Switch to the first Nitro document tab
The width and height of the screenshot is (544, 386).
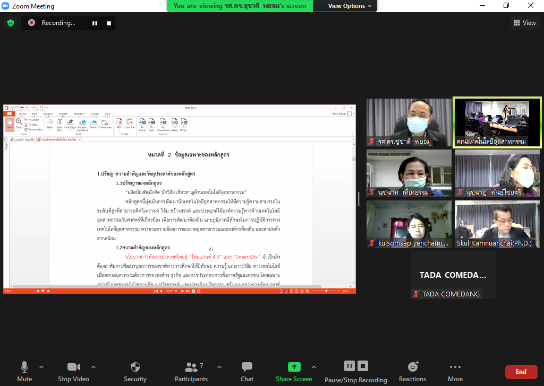(x=23, y=140)
